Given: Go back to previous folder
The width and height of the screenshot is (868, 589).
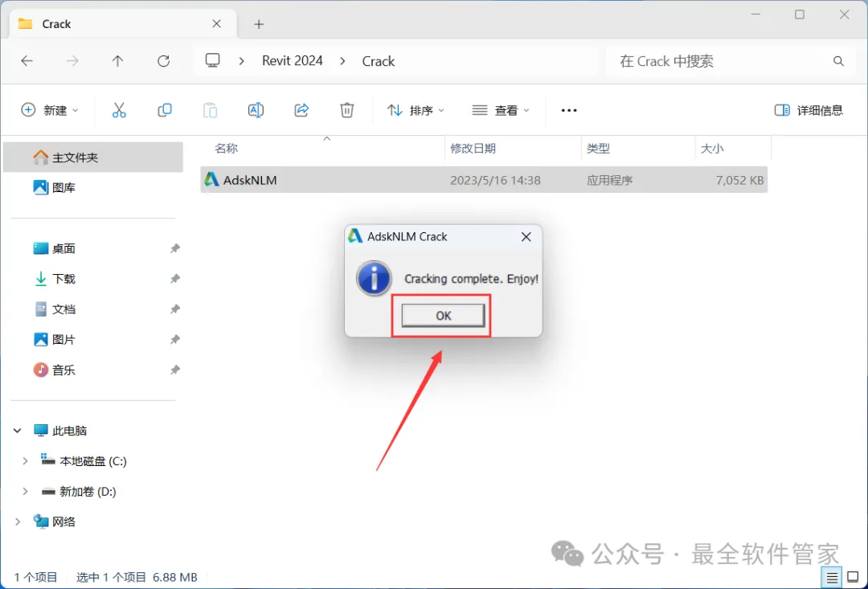Looking at the screenshot, I should pyautogui.click(x=27, y=61).
